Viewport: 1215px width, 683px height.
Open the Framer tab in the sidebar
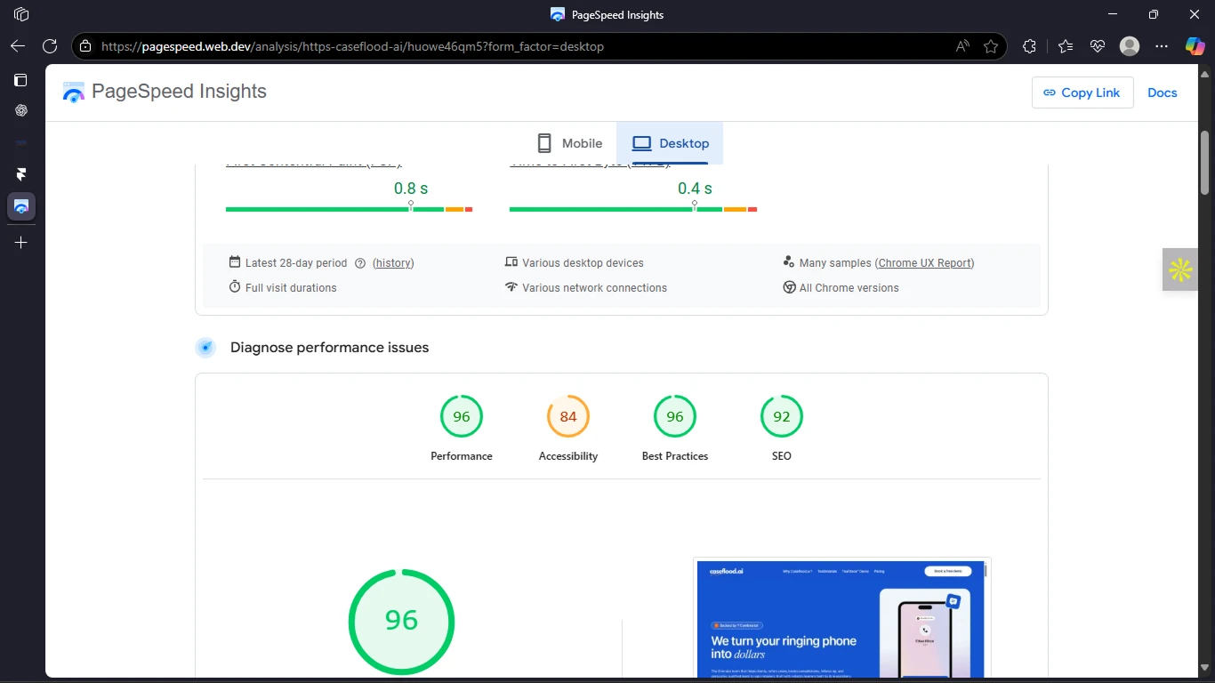point(21,174)
